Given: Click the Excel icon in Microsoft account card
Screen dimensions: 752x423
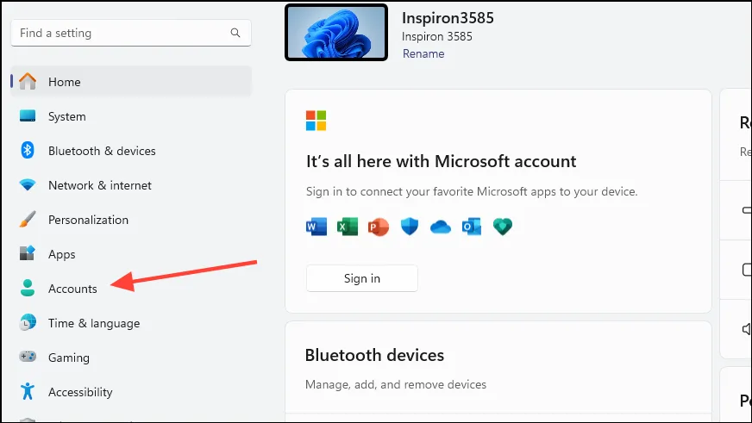Looking at the screenshot, I should (x=348, y=227).
